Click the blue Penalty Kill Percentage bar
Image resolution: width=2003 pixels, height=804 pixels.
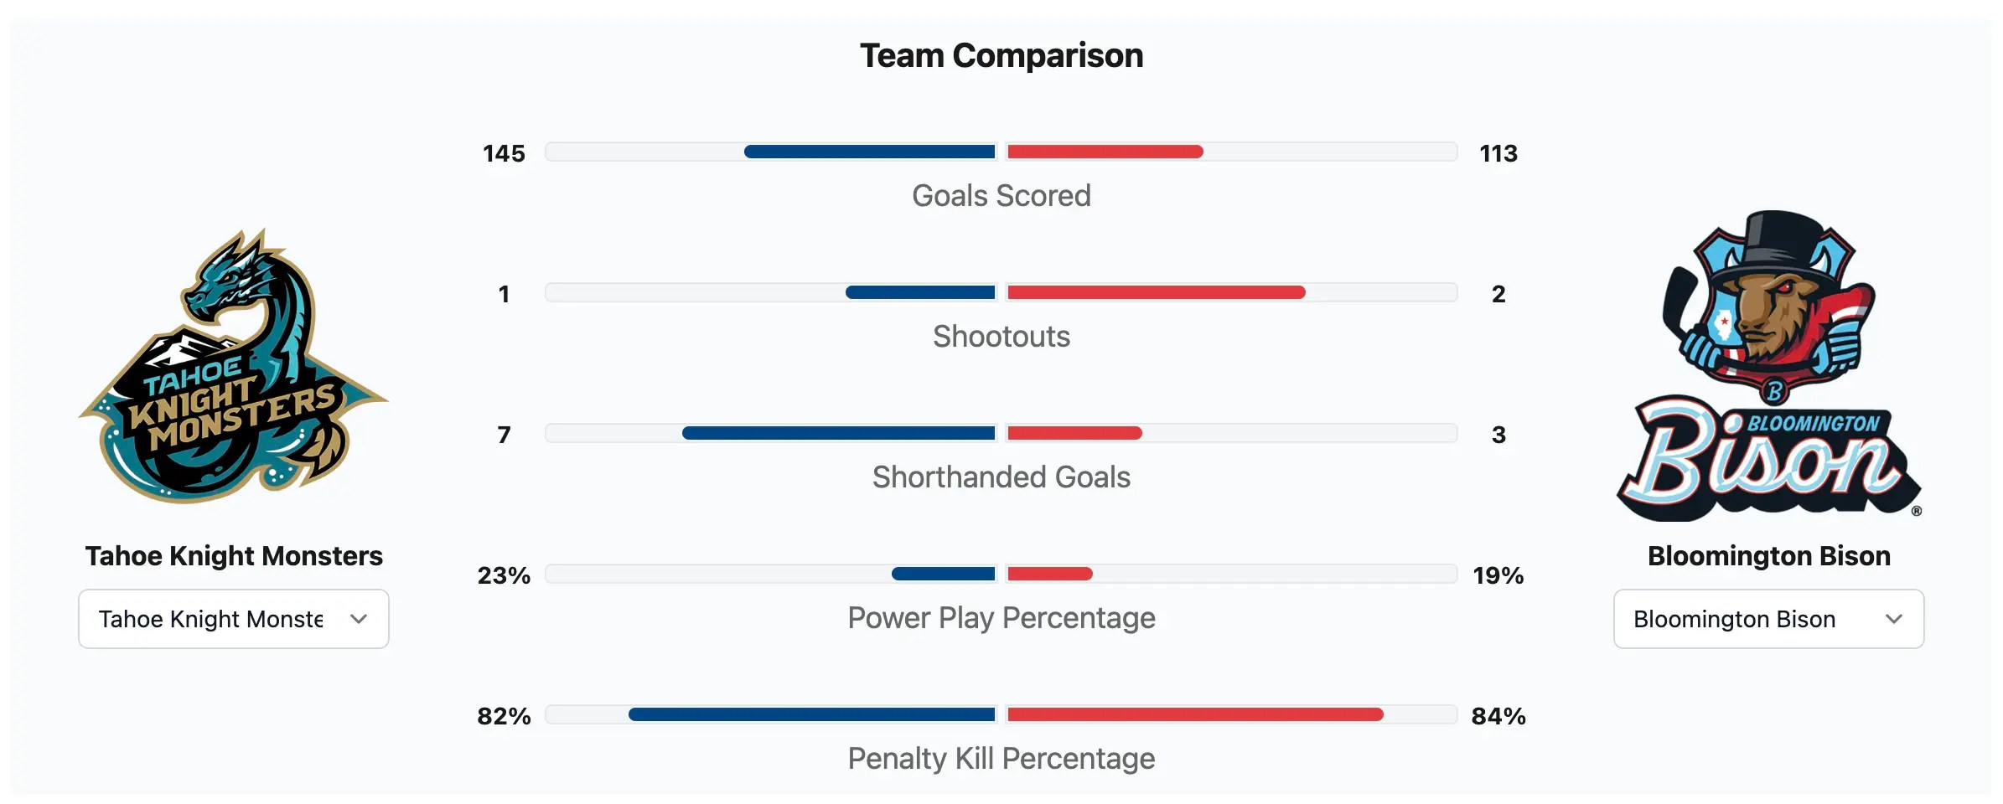point(811,714)
